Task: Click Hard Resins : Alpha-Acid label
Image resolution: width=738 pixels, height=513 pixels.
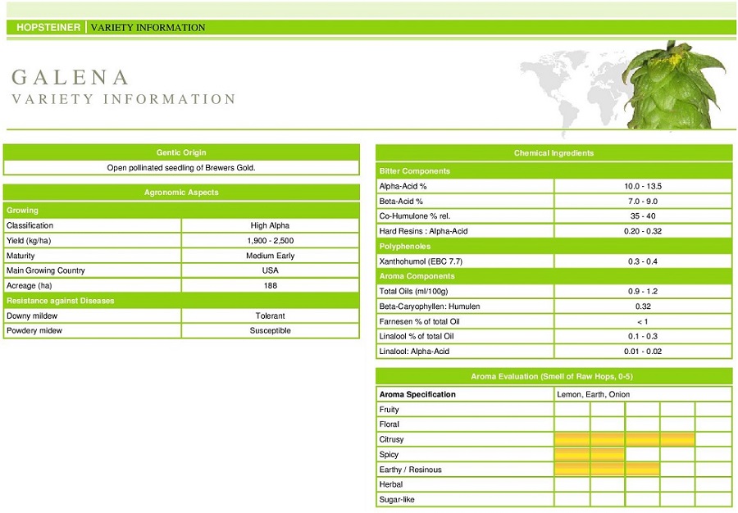Action: pyautogui.click(x=424, y=231)
